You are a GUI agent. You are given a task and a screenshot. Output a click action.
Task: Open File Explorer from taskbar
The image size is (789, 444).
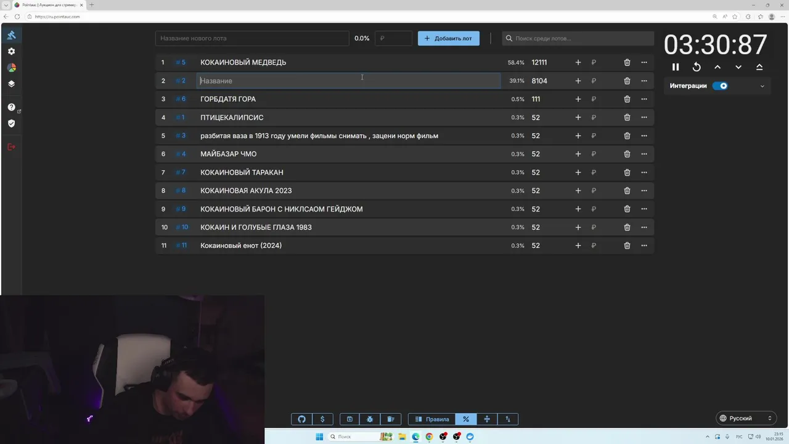pos(402,437)
